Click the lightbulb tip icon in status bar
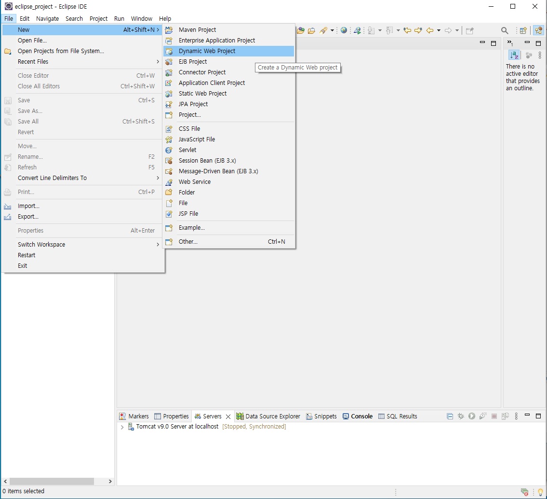 pos(540,492)
